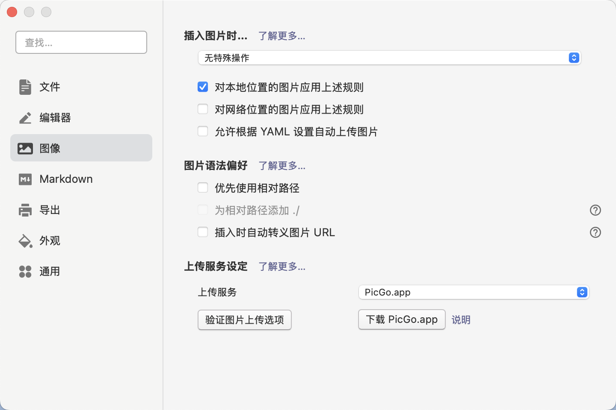Click the 通用 four-dots icon
Image resolution: width=616 pixels, height=410 pixels.
pyautogui.click(x=25, y=272)
